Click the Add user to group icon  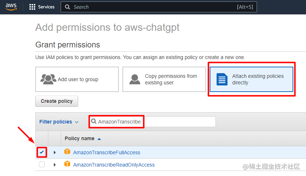click(x=48, y=79)
